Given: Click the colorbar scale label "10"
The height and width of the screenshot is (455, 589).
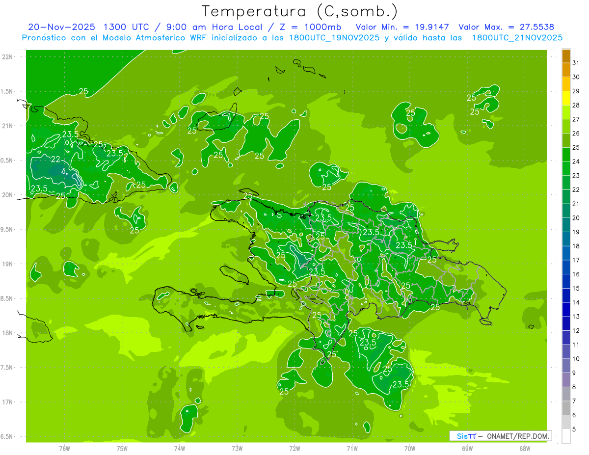Looking at the screenshot, I should [576, 359].
